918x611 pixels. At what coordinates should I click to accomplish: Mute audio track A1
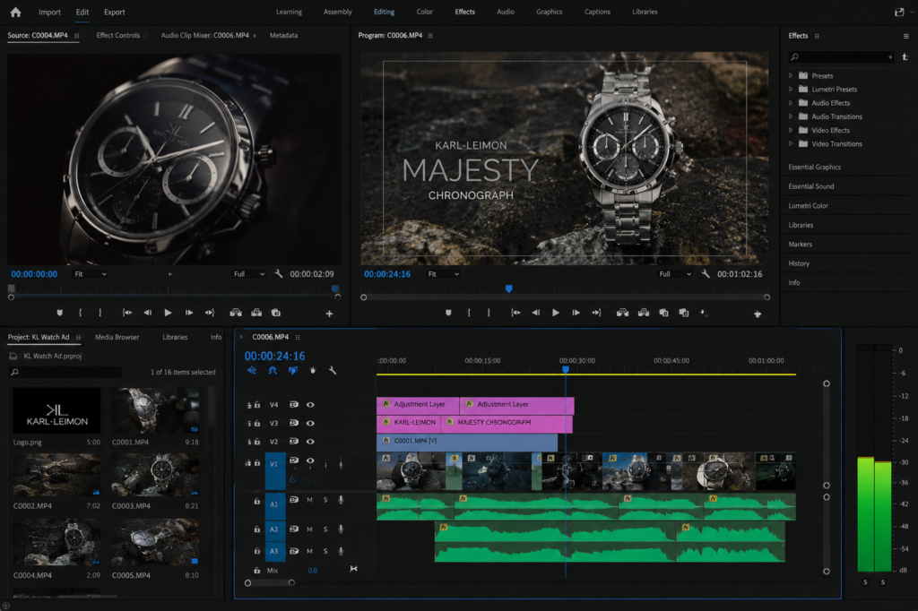pos(309,500)
